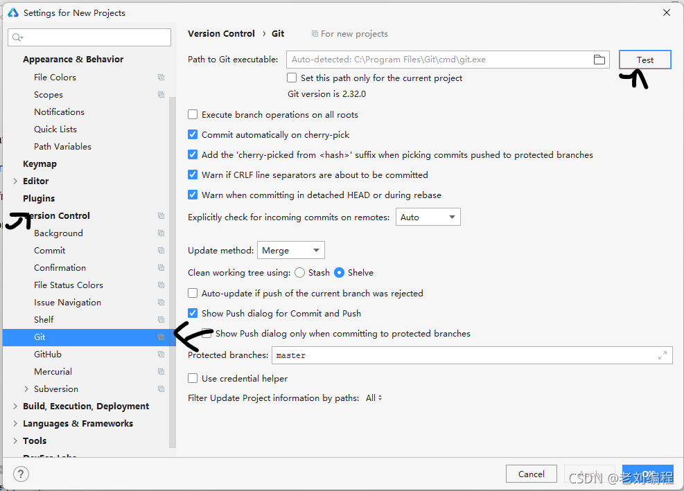Click the expand icon in Protected branches field
Viewport: 684px width, 491px height.
point(663,355)
